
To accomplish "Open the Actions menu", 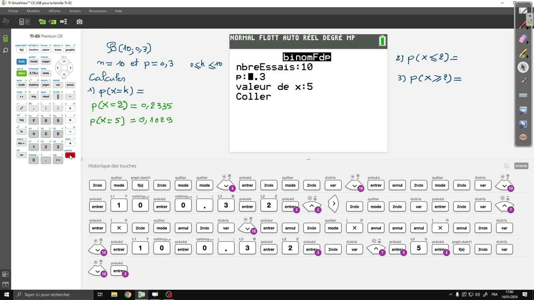I will tap(75, 11).
